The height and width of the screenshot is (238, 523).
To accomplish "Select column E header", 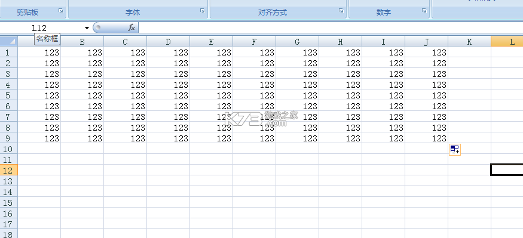I will [x=211, y=41].
